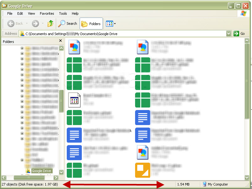Open the Edit menu
The height and width of the screenshot is (189, 252).
(20, 13)
